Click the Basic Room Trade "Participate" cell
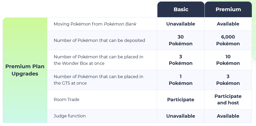This screenshot has width=256, height=126. click(x=181, y=100)
